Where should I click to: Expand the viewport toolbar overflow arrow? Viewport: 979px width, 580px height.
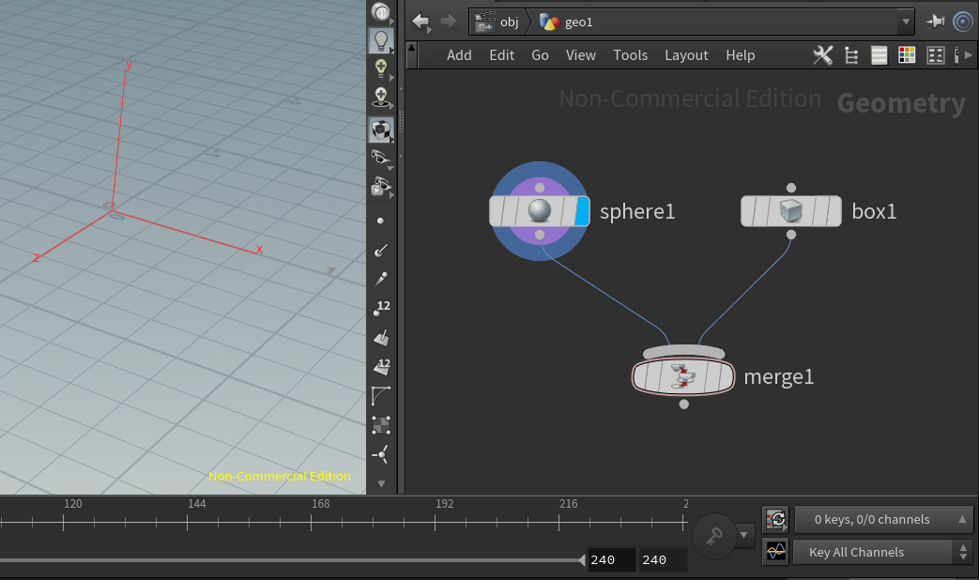click(x=381, y=481)
